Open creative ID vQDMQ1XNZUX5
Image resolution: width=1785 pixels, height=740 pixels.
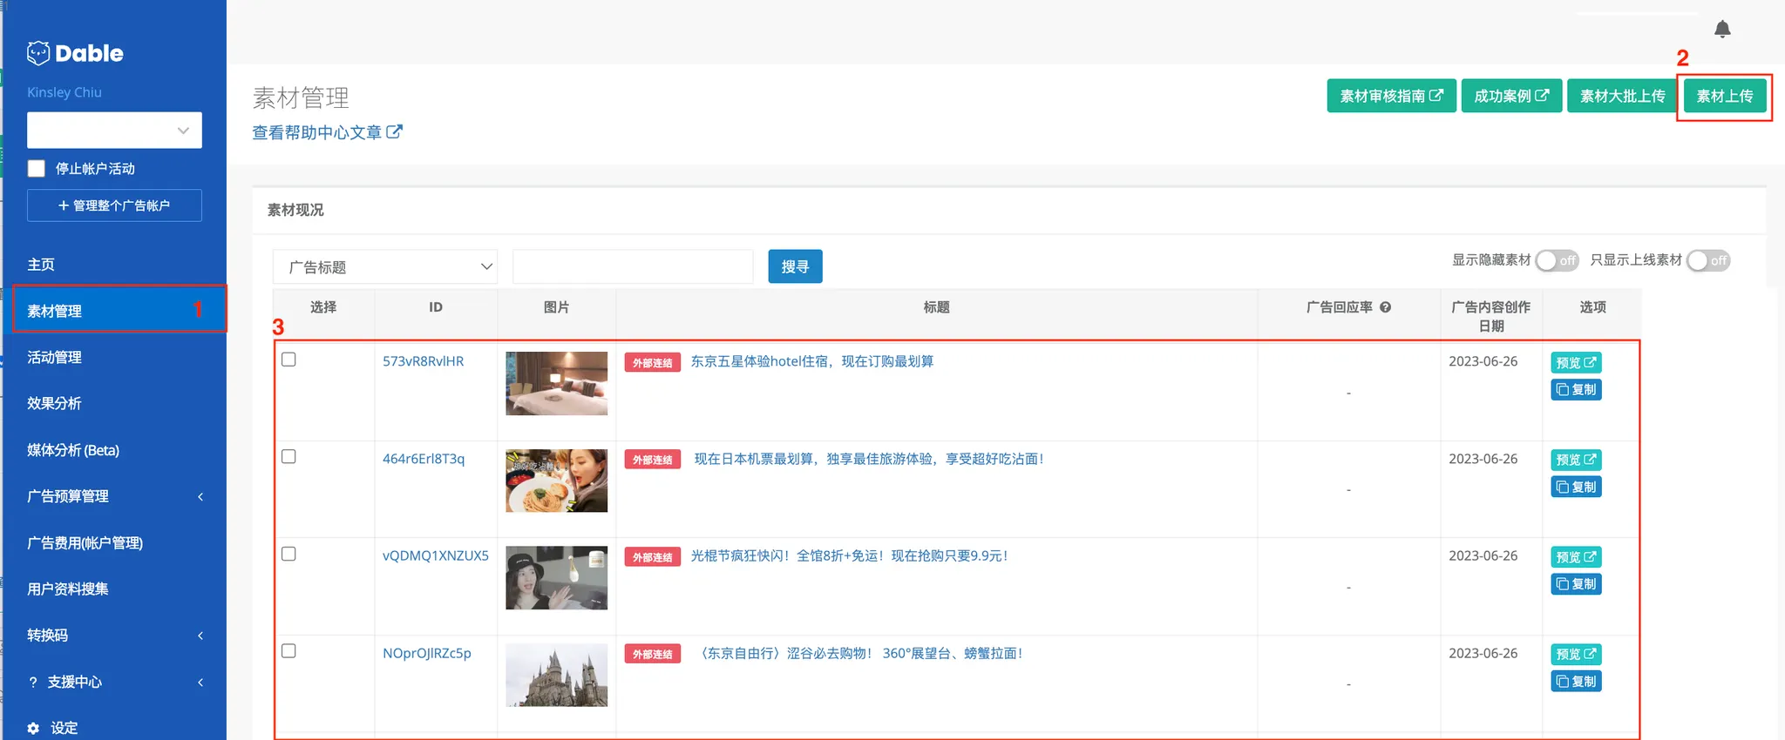coord(436,555)
